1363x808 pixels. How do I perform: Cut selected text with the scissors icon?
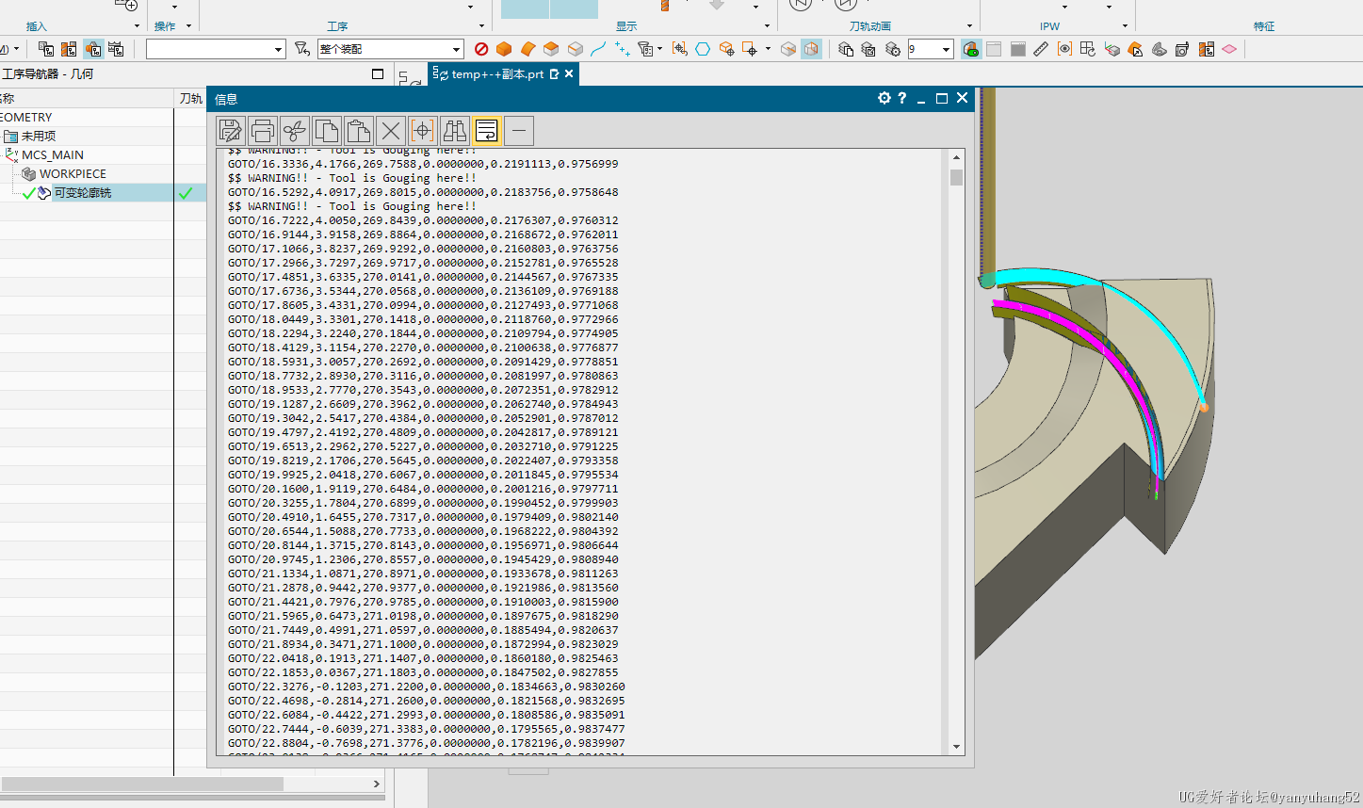click(295, 131)
